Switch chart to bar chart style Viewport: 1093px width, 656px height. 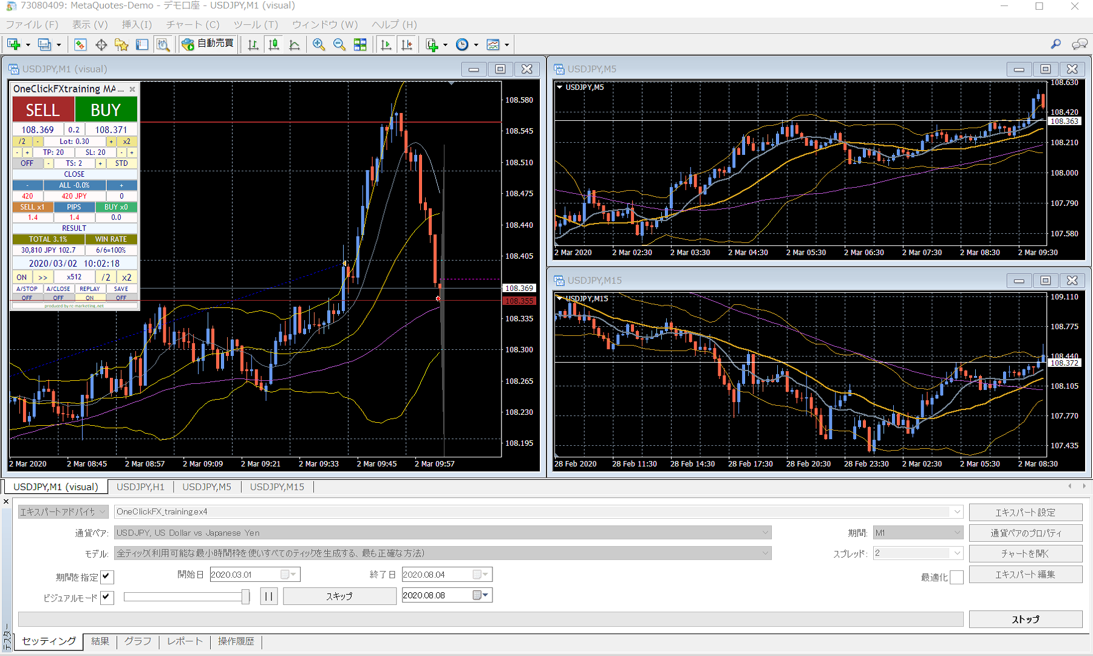[x=253, y=44]
